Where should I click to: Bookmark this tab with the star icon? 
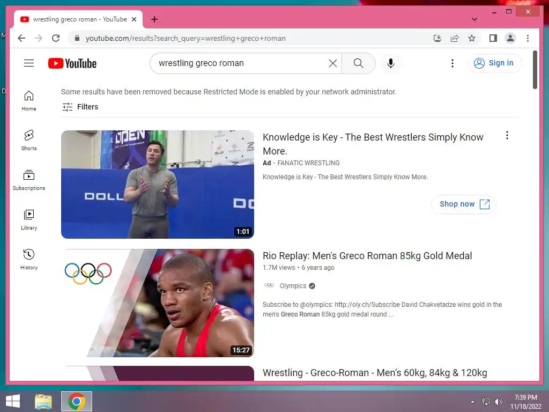[x=472, y=38]
